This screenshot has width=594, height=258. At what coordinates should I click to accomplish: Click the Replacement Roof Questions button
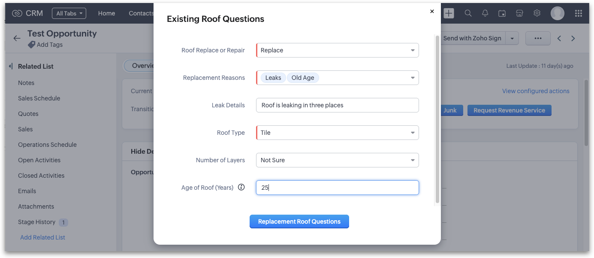point(299,222)
